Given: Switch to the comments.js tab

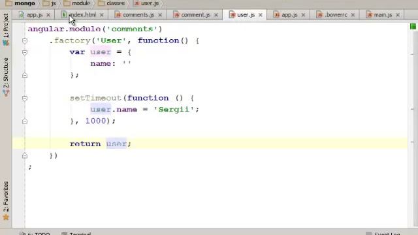Looking at the screenshot, I should (138, 15).
